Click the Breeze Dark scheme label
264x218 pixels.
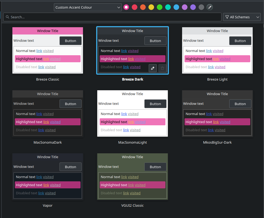pos(133,79)
